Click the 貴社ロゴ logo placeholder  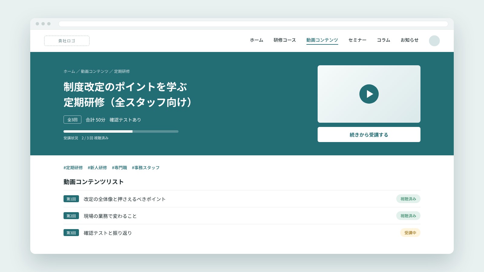pyautogui.click(x=67, y=41)
